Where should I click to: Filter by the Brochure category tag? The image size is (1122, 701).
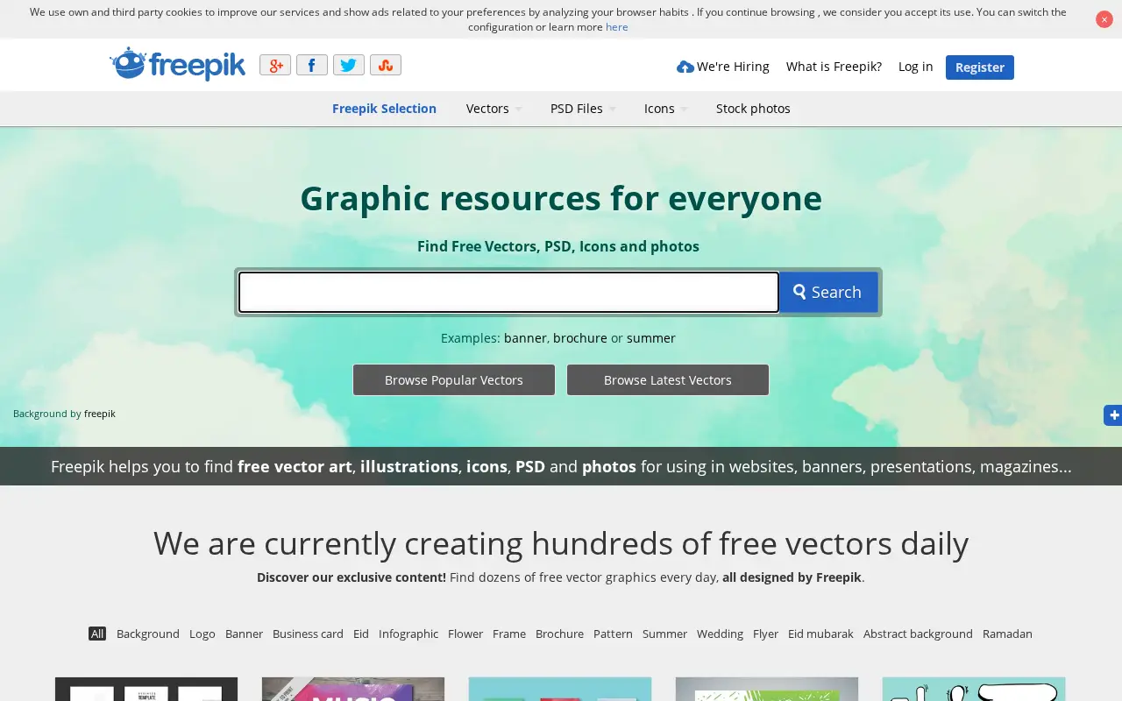point(559,634)
